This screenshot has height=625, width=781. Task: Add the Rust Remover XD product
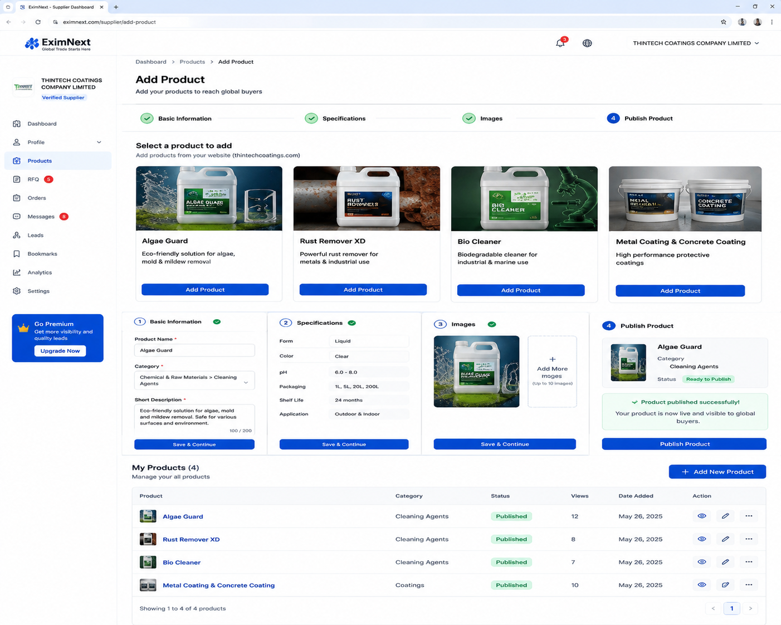[x=363, y=290]
